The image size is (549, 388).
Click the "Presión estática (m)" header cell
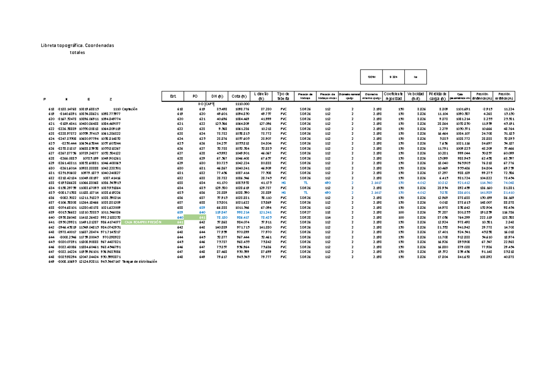(504, 96)
